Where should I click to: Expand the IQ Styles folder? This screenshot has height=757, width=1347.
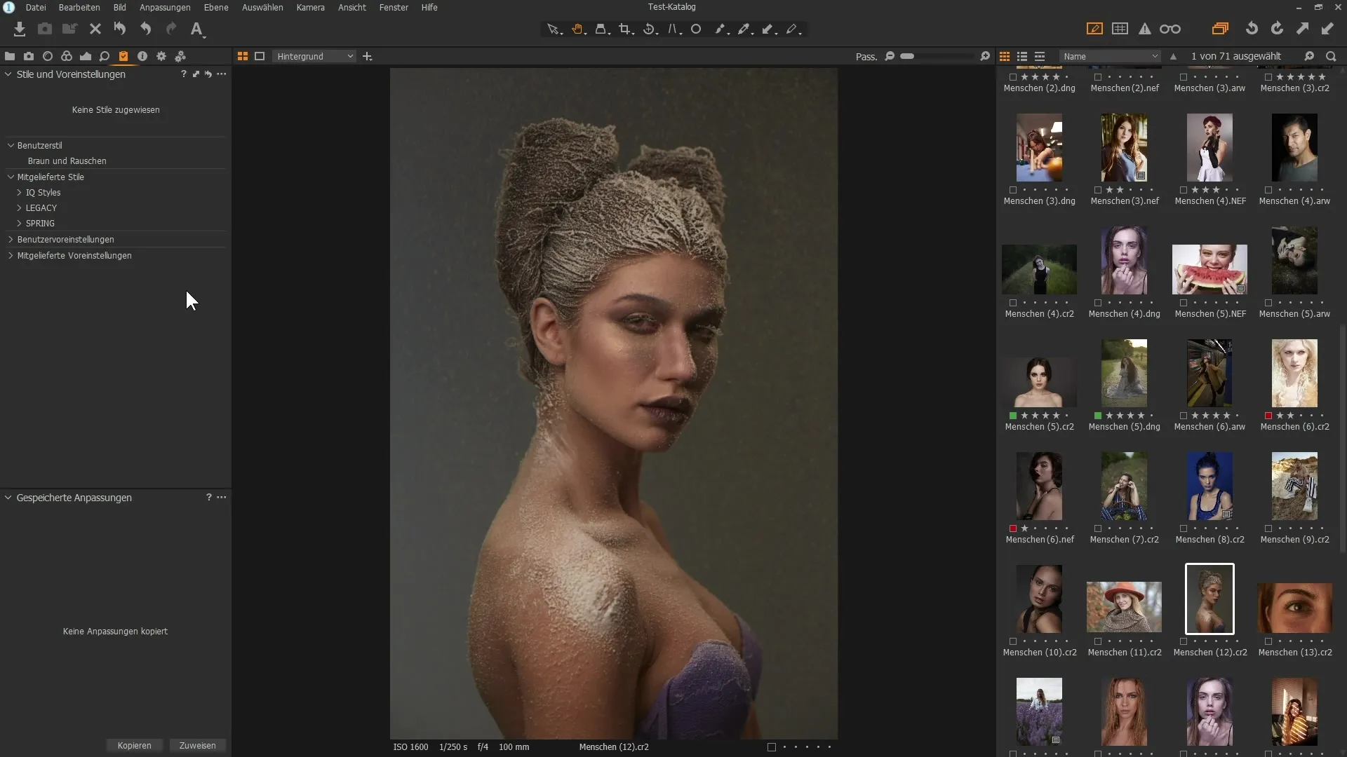point(19,192)
